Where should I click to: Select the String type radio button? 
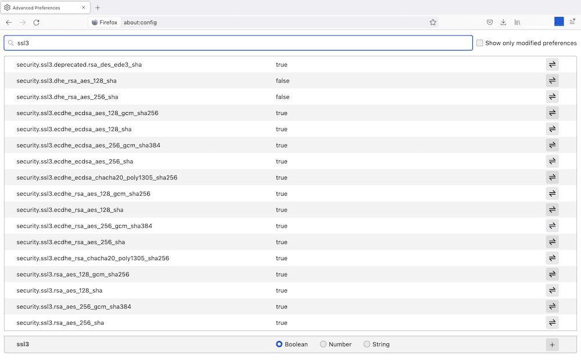[x=367, y=344]
